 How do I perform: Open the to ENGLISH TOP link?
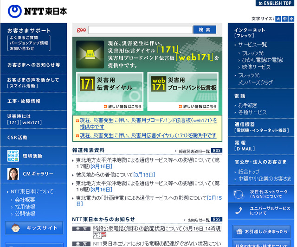tap(275, 3)
